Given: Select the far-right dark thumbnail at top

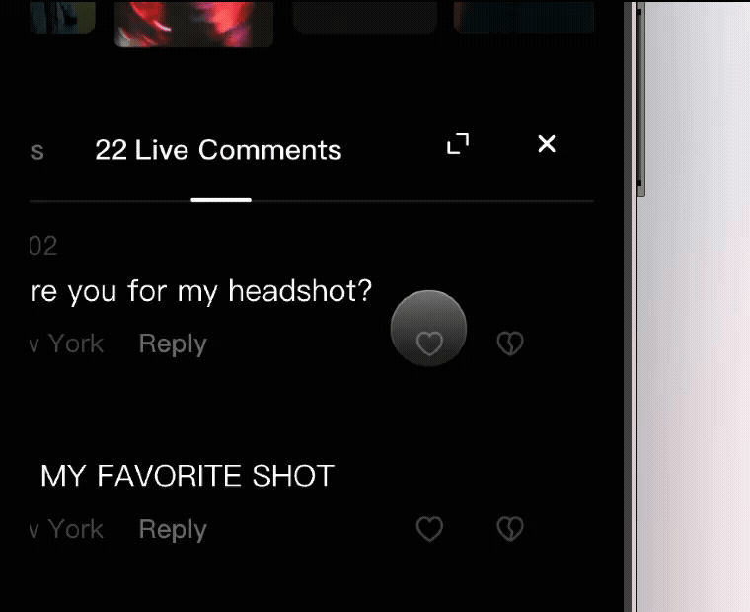Looking at the screenshot, I should point(524,17).
